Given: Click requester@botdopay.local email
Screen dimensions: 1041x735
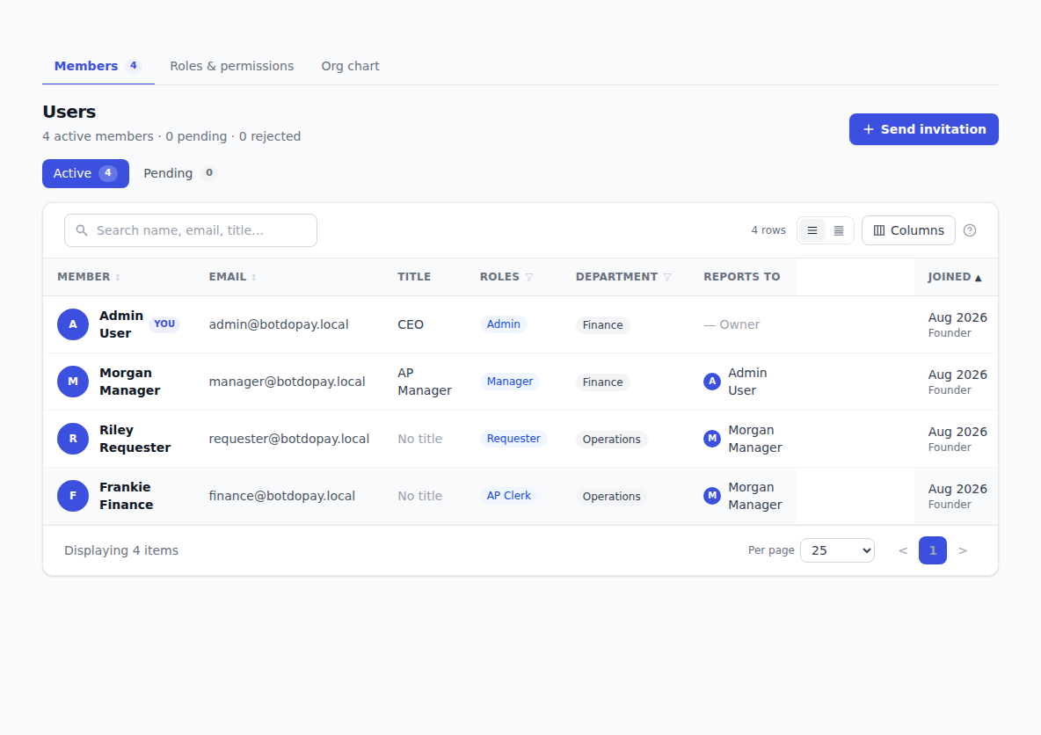Looking at the screenshot, I should [x=288, y=439].
